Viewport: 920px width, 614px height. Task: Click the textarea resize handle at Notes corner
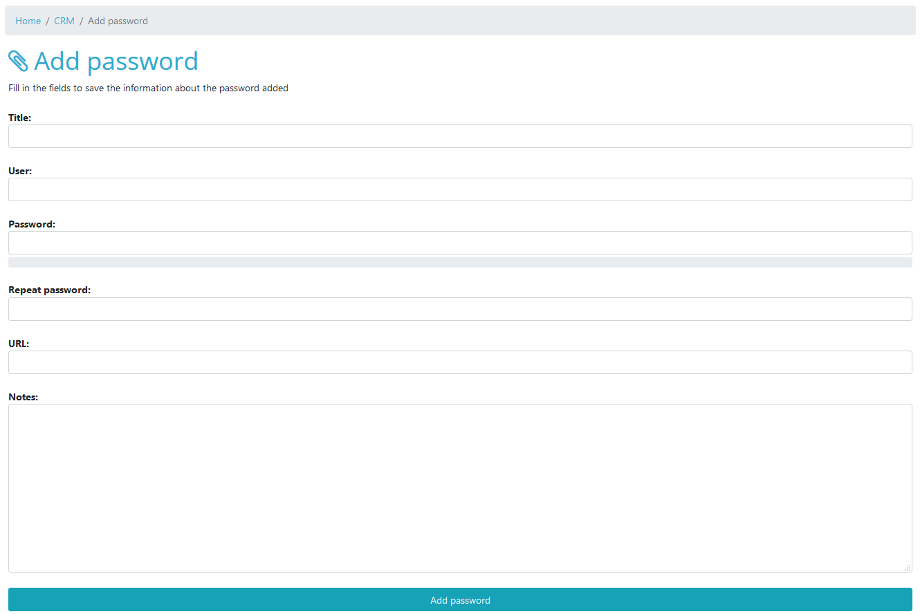pyautogui.click(x=908, y=568)
